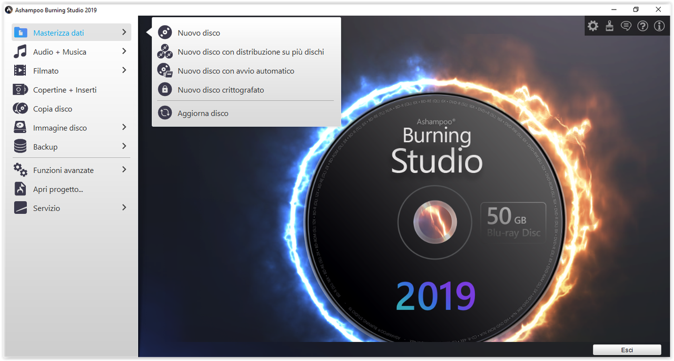Open the Filmato menu label
Viewport: 674px width, 361px height.
[x=46, y=70]
